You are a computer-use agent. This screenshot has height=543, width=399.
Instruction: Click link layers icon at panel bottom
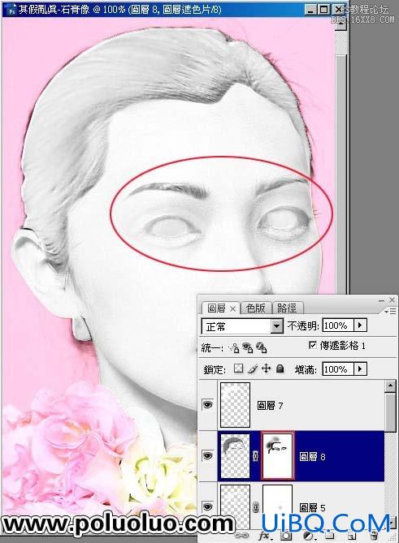point(241,536)
